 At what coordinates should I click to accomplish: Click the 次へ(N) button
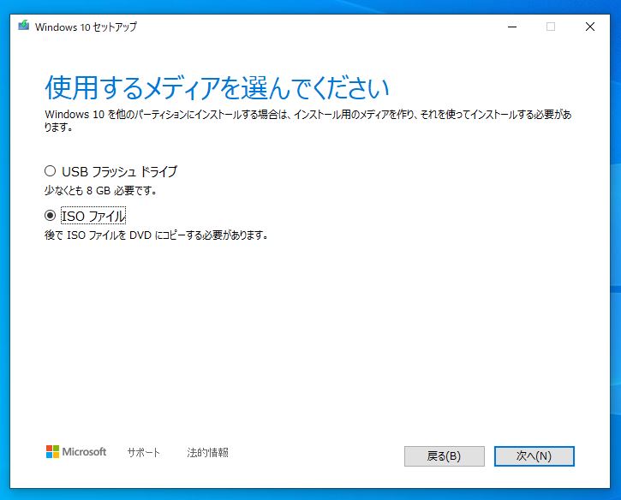pos(534,456)
